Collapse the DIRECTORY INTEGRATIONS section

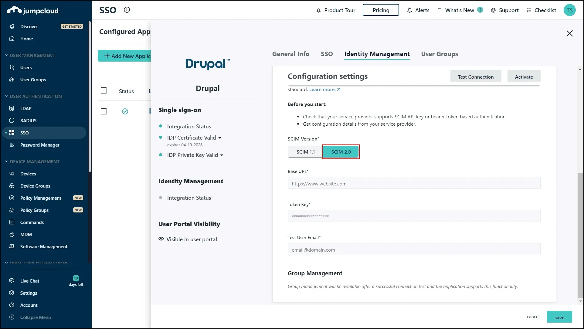coord(6,263)
